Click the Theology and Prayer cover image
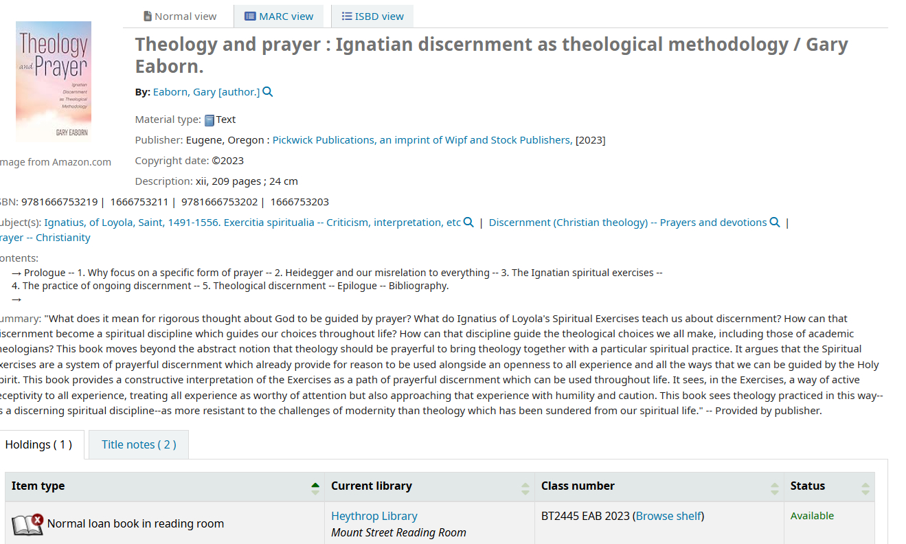The image size is (906, 544). coord(54,82)
